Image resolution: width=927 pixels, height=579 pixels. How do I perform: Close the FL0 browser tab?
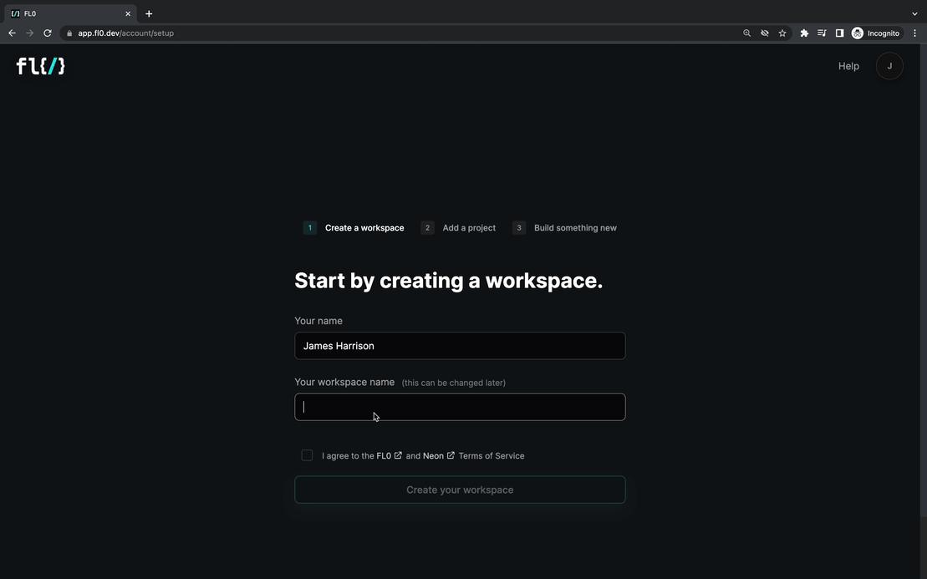[x=128, y=13]
